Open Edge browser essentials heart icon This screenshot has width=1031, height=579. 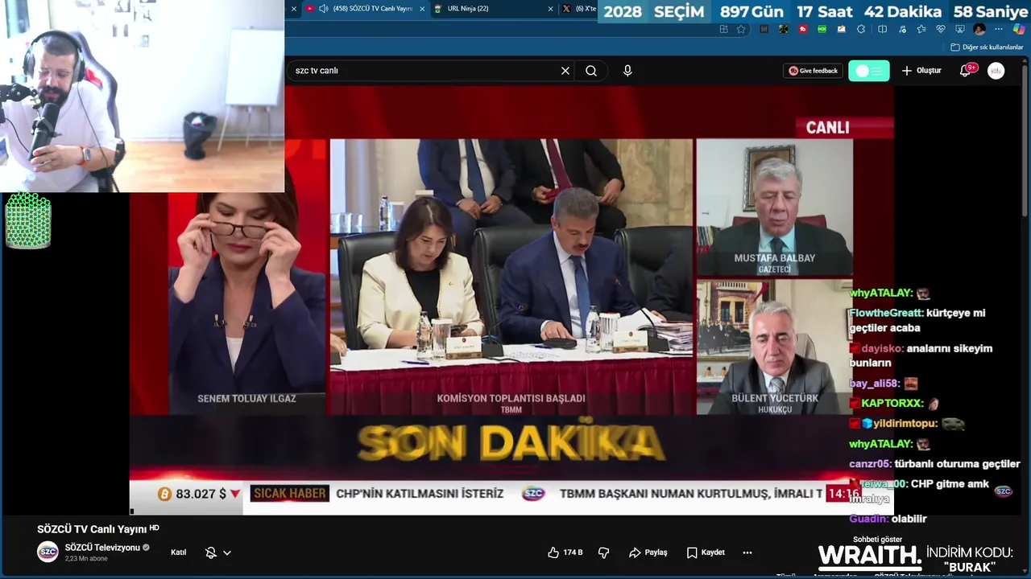[941, 29]
